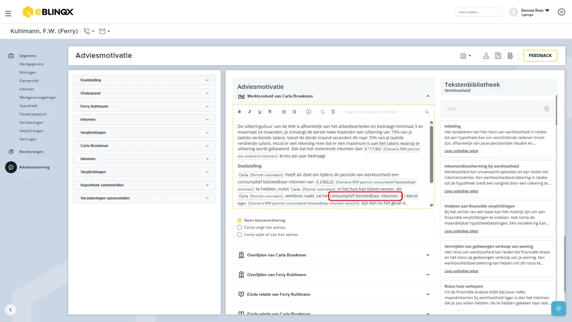The image size is (572, 322).
Task: Select 'Carla volgt het advies' option
Action: coord(240,228)
